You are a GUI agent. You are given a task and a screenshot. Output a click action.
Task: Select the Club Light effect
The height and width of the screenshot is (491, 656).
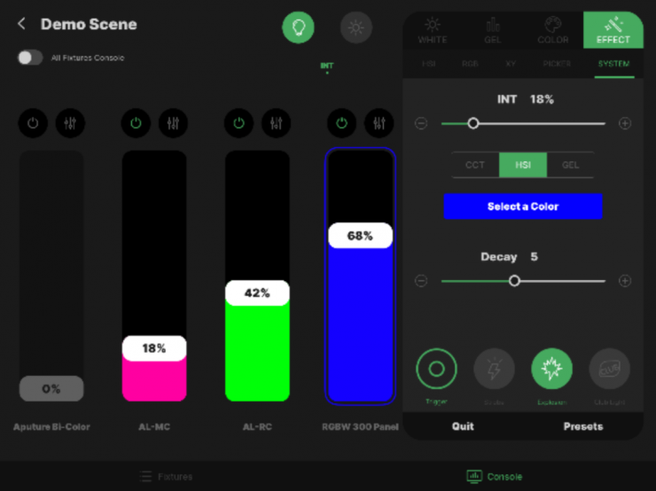click(609, 369)
